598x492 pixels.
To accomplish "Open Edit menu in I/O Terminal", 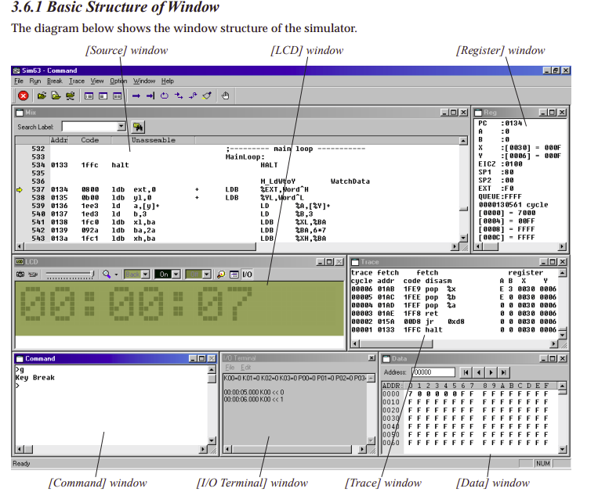I will click(x=245, y=368).
